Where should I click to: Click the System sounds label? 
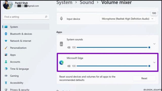[75, 39]
